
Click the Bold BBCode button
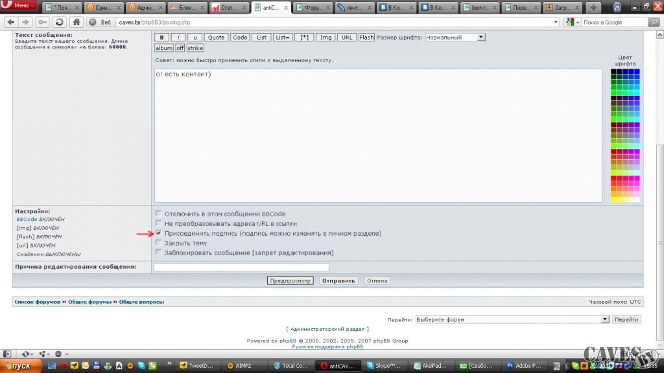point(161,38)
